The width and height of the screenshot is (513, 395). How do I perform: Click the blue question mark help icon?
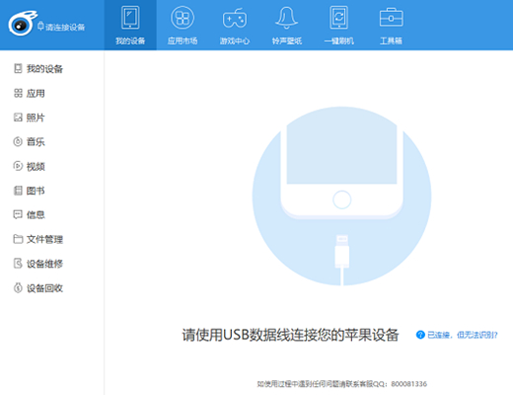click(420, 335)
